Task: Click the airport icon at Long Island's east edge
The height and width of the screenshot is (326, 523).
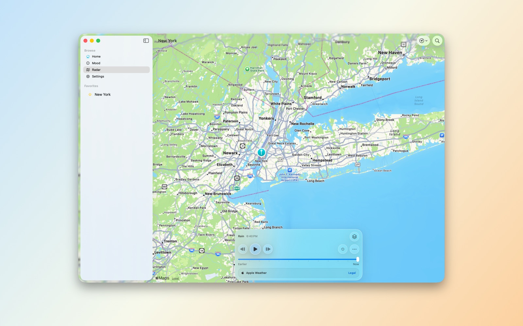Action: click(442, 135)
